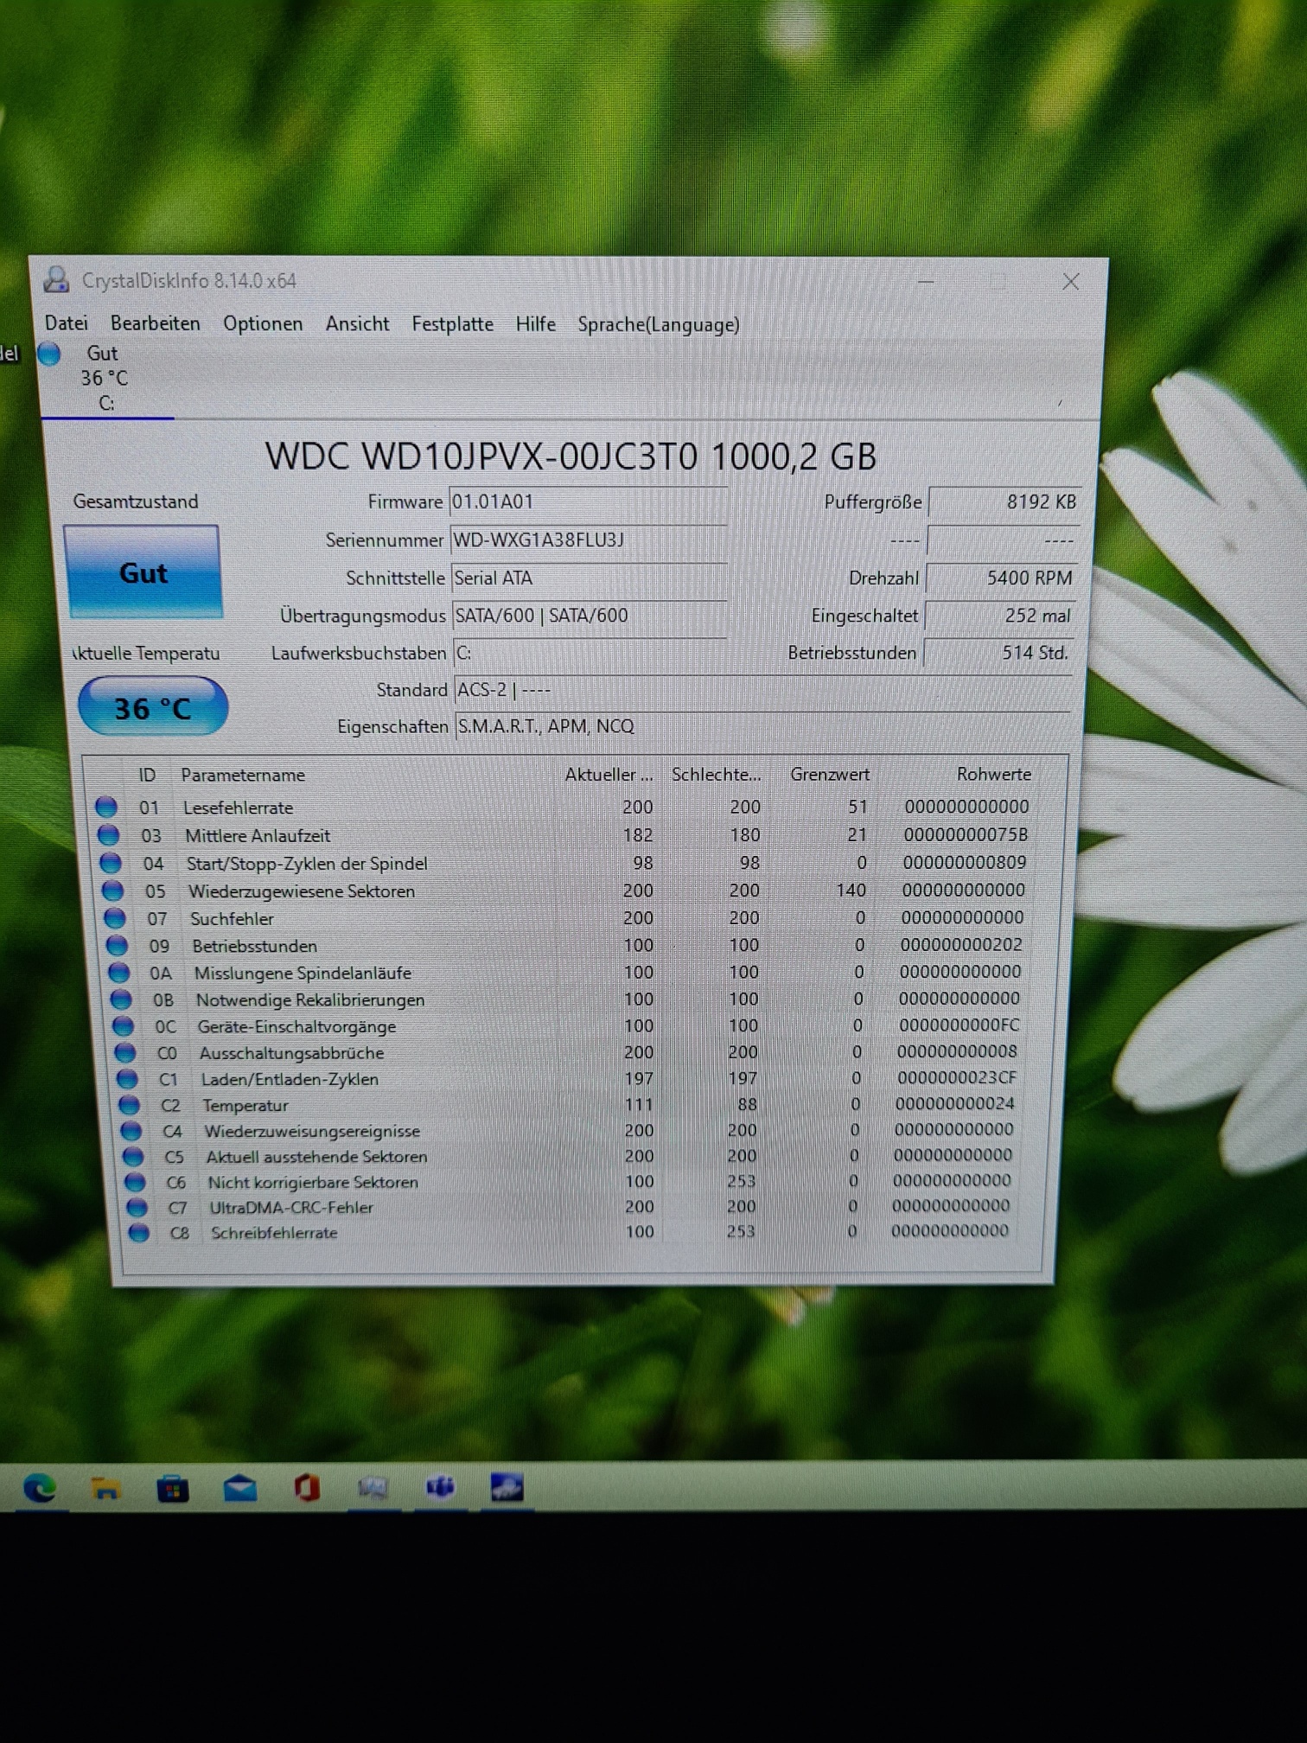Click the blue Gut health status button

click(x=143, y=572)
